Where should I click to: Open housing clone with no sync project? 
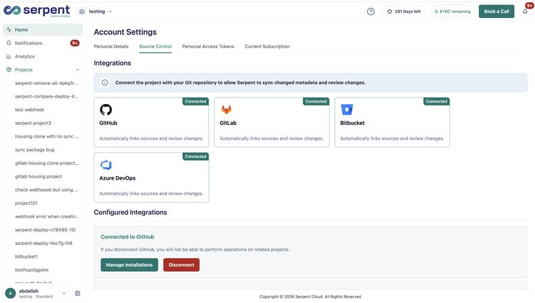pyautogui.click(x=46, y=136)
